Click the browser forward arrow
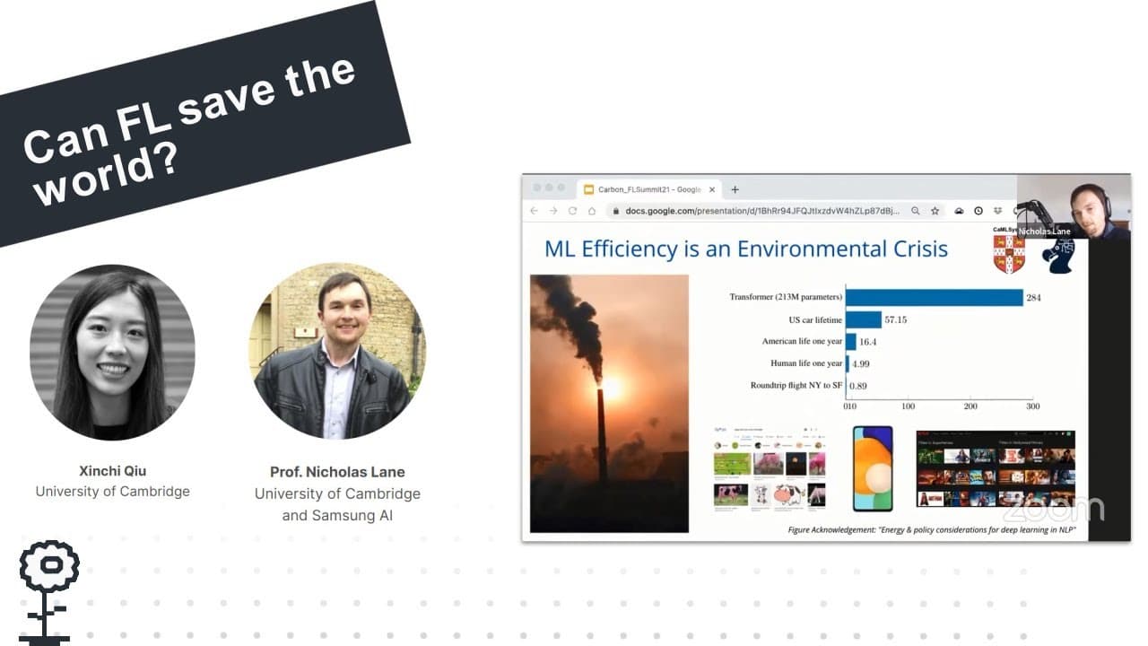 point(553,211)
